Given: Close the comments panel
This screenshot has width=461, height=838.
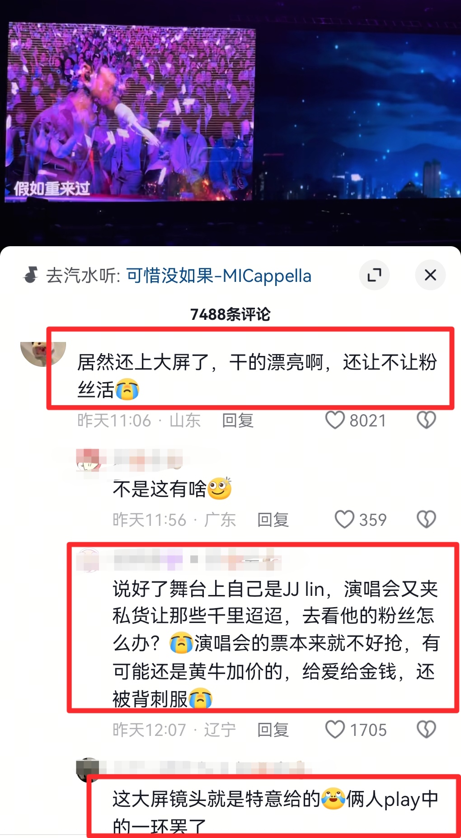Looking at the screenshot, I should click(x=430, y=275).
